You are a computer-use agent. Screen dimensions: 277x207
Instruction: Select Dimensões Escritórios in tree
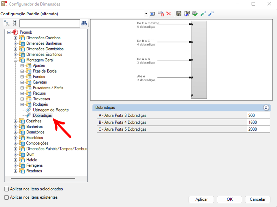tap(44, 55)
